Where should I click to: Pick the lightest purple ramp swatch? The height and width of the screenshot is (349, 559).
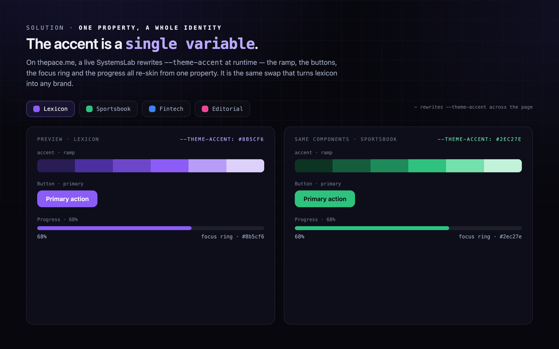tap(245, 166)
